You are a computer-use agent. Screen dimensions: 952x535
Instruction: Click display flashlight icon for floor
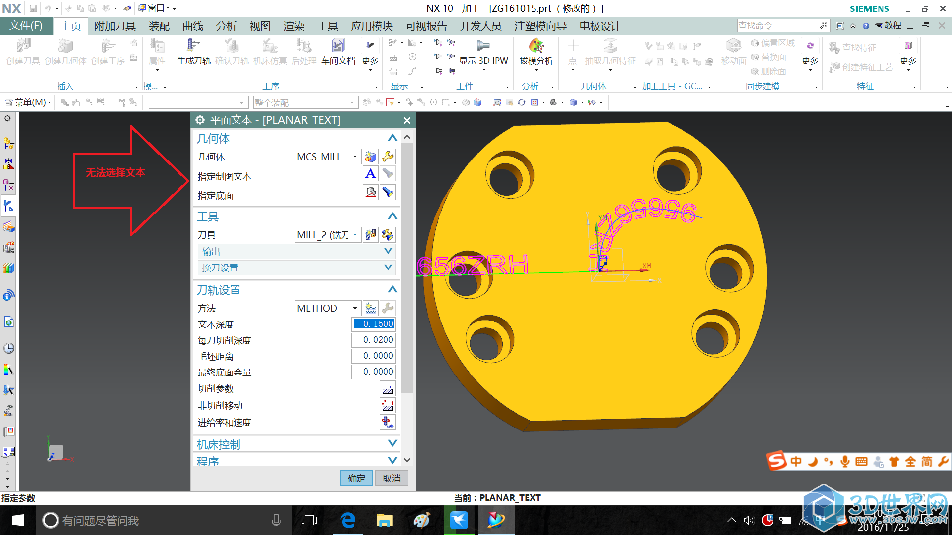pyautogui.click(x=388, y=192)
